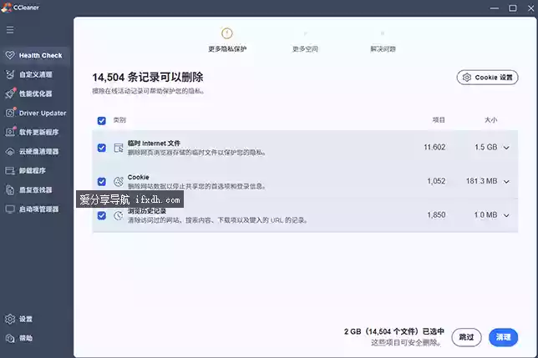Click the 这些项目可安全删除 note
This screenshot has width=538, height=358.
coord(406,343)
